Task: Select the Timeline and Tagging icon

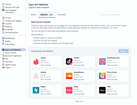Action: pos(3,21)
